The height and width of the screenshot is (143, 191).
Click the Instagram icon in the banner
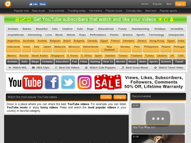[85, 82]
